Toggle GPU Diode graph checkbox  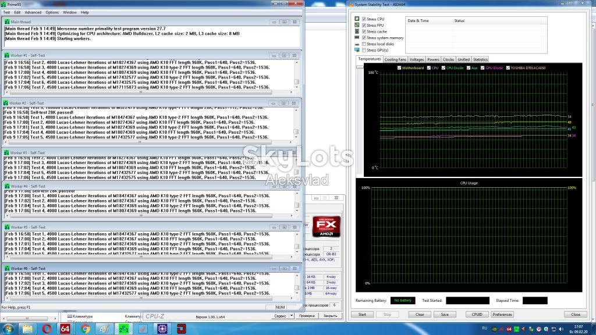pos(483,68)
